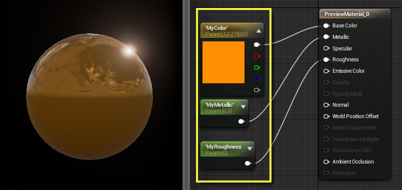Collapse the MyColor node with its triangle
Viewport: 402px width, 190px height.
coord(258,31)
